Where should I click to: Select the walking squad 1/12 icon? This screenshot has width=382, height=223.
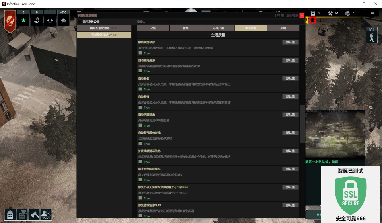372,35
